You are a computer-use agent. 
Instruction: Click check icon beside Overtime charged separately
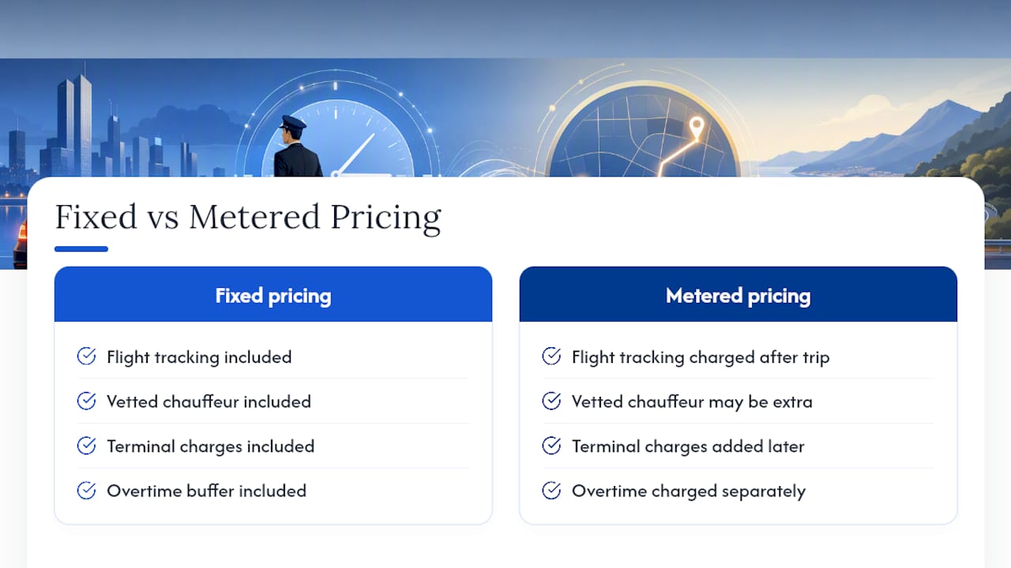click(x=551, y=490)
